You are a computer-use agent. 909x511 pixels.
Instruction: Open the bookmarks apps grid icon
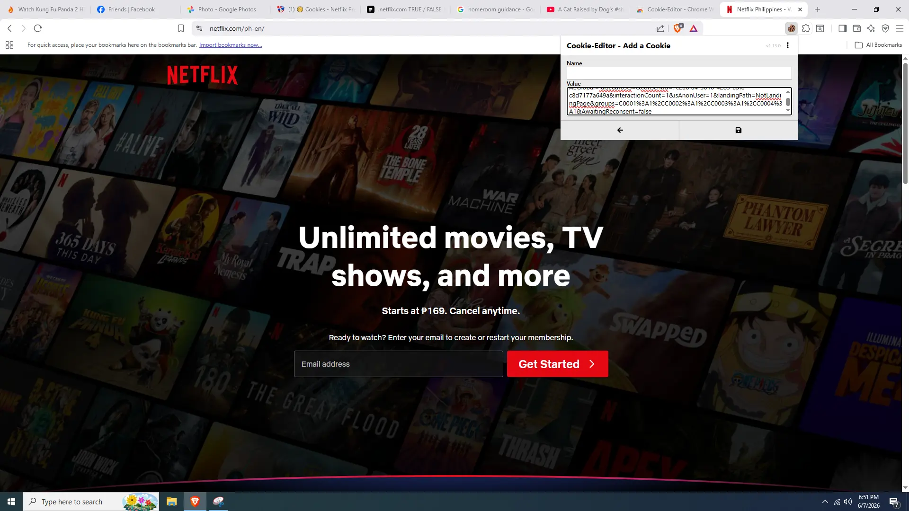[x=9, y=45]
